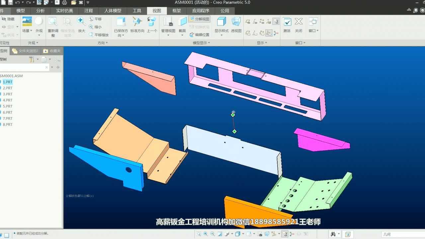The width and height of the screenshot is (425, 239).
Task: Open the 实时仿真 tab
Action: pos(64,11)
